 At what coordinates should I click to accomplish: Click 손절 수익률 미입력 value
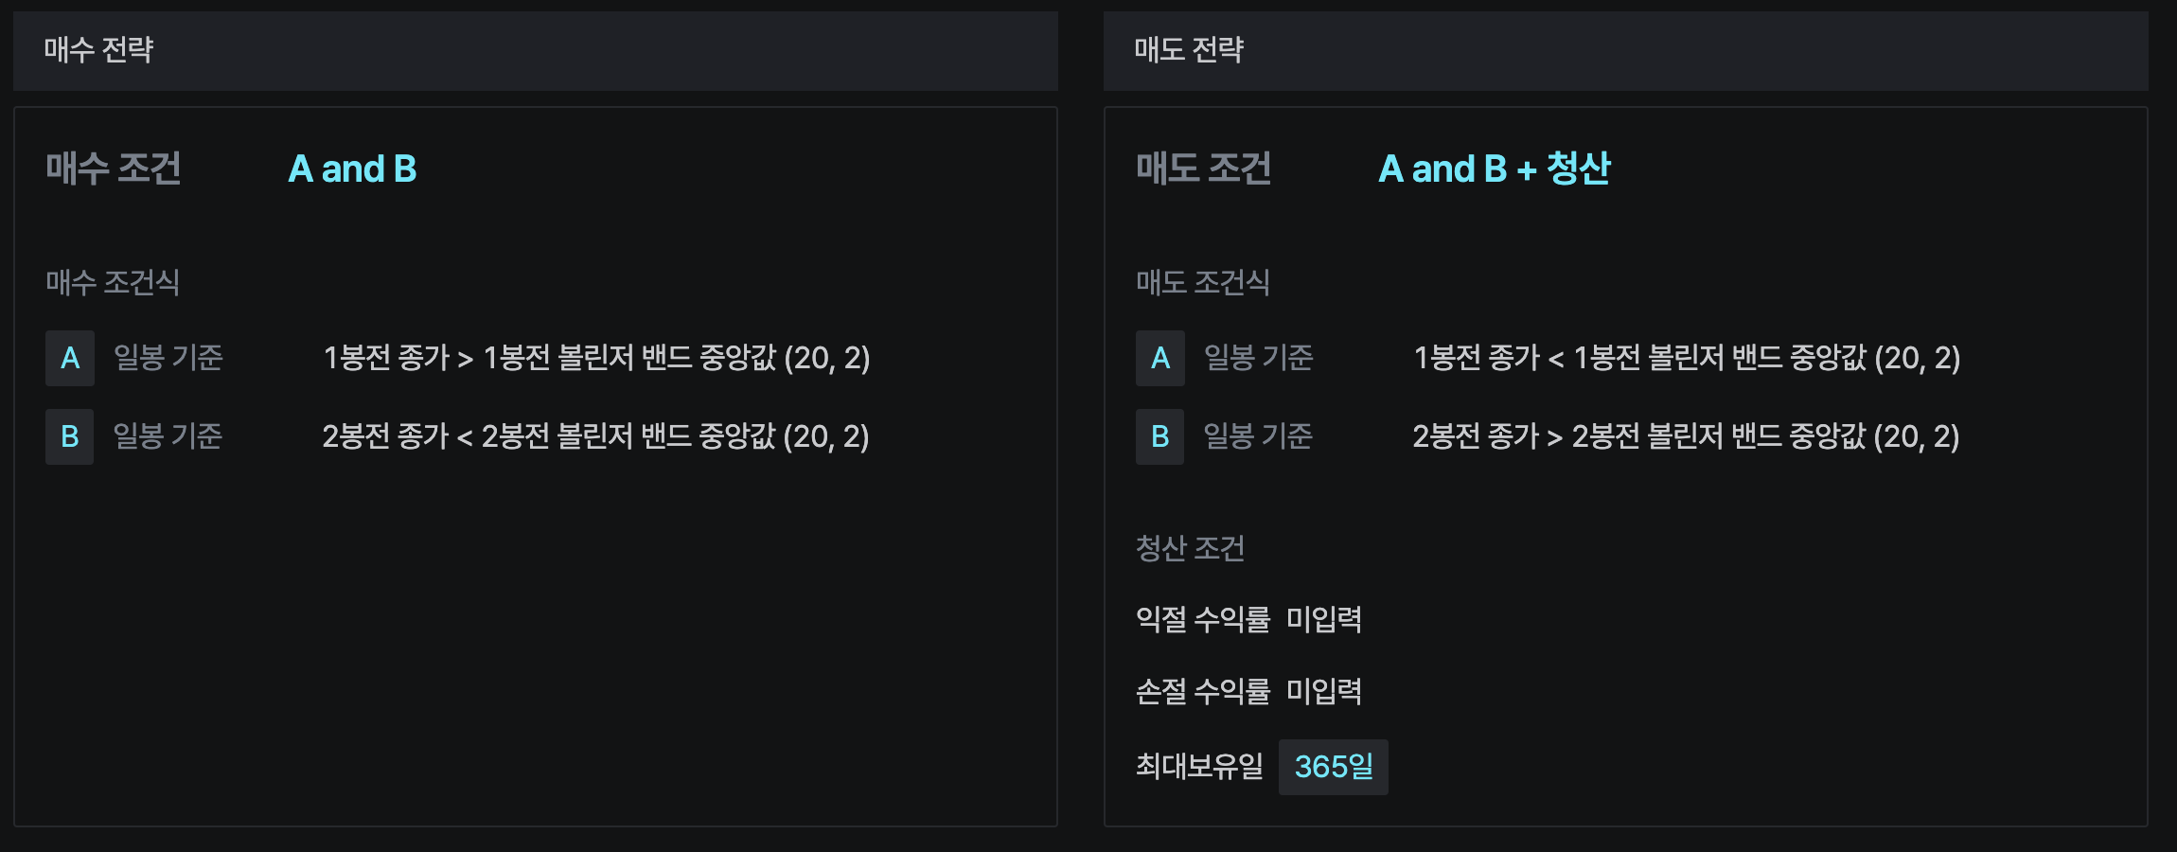[x=1324, y=691]
